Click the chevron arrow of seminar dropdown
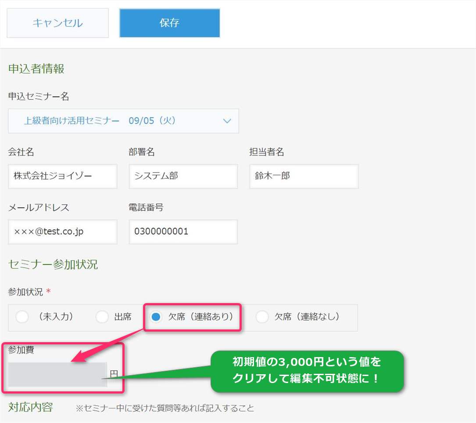476x423 pixels. click(x=227, y=121)
